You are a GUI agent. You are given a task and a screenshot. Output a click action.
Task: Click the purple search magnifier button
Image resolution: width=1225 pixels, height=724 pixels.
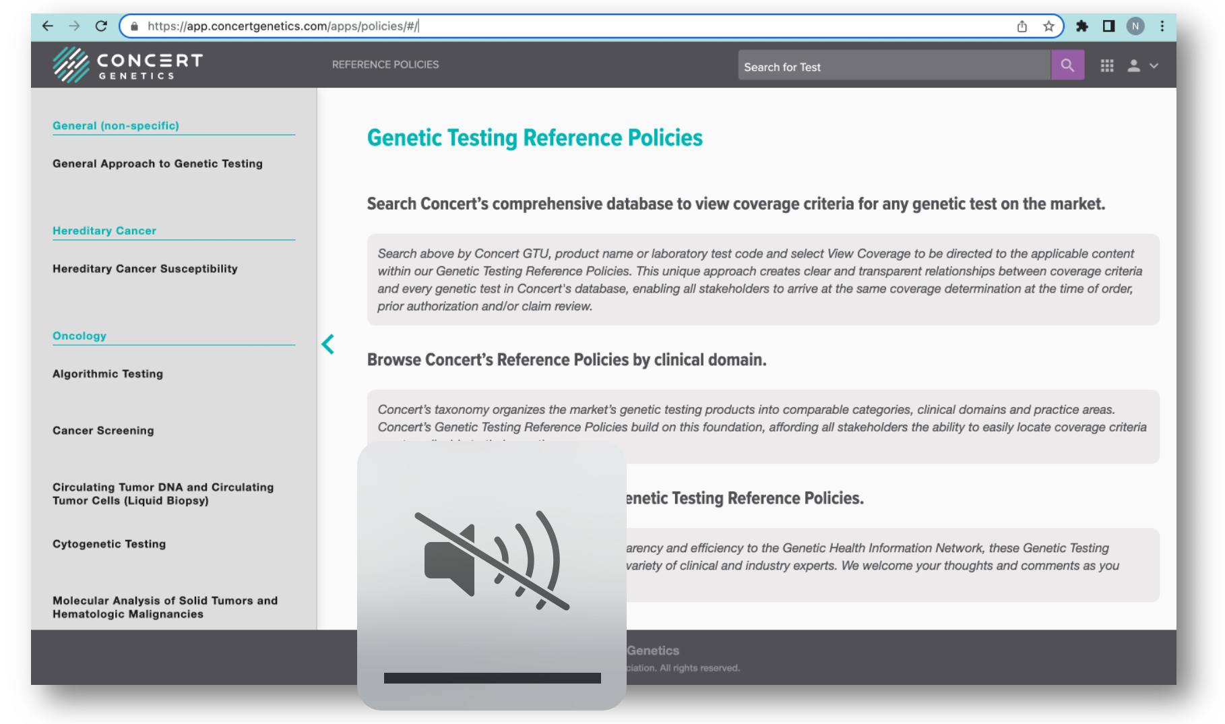tap(1067, 65)
